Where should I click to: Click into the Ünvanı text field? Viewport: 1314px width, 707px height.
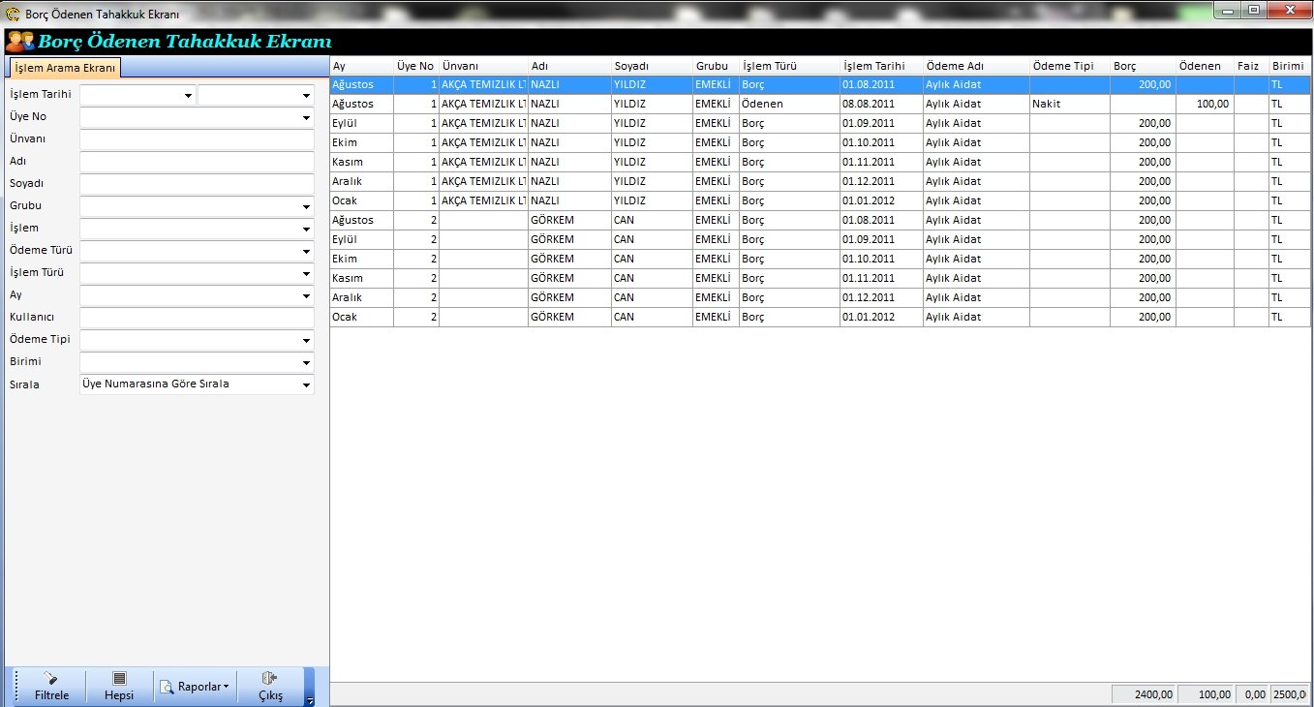(197, 140)
